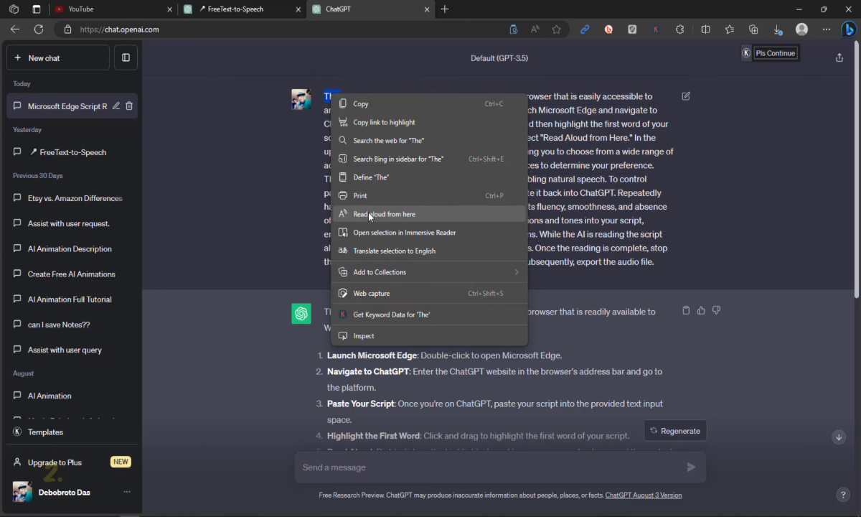
Task: Click the sidebar collapse icon
Action: (126, 57)
